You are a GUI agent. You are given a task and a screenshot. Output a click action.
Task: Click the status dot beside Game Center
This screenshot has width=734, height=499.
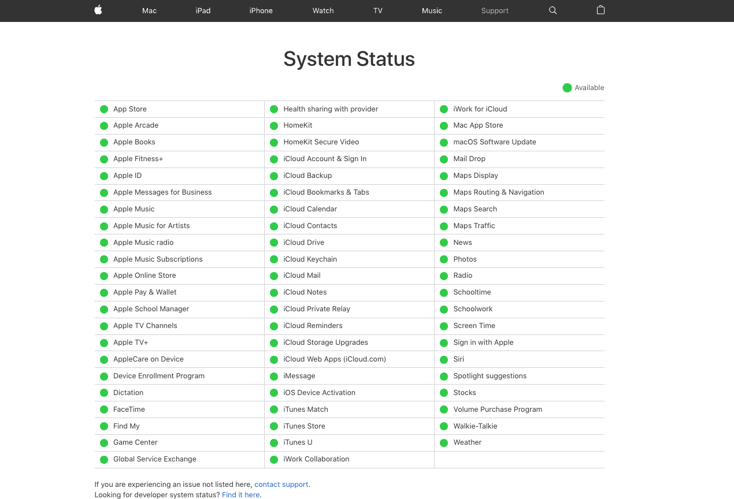[104, 443]
